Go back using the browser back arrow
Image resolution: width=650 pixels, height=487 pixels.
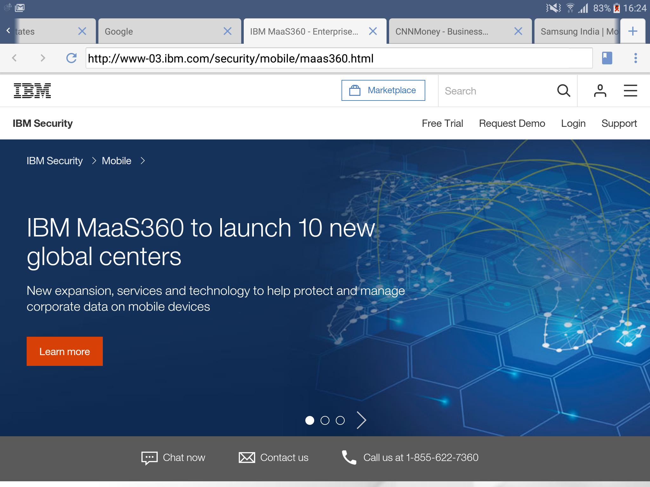14,58
